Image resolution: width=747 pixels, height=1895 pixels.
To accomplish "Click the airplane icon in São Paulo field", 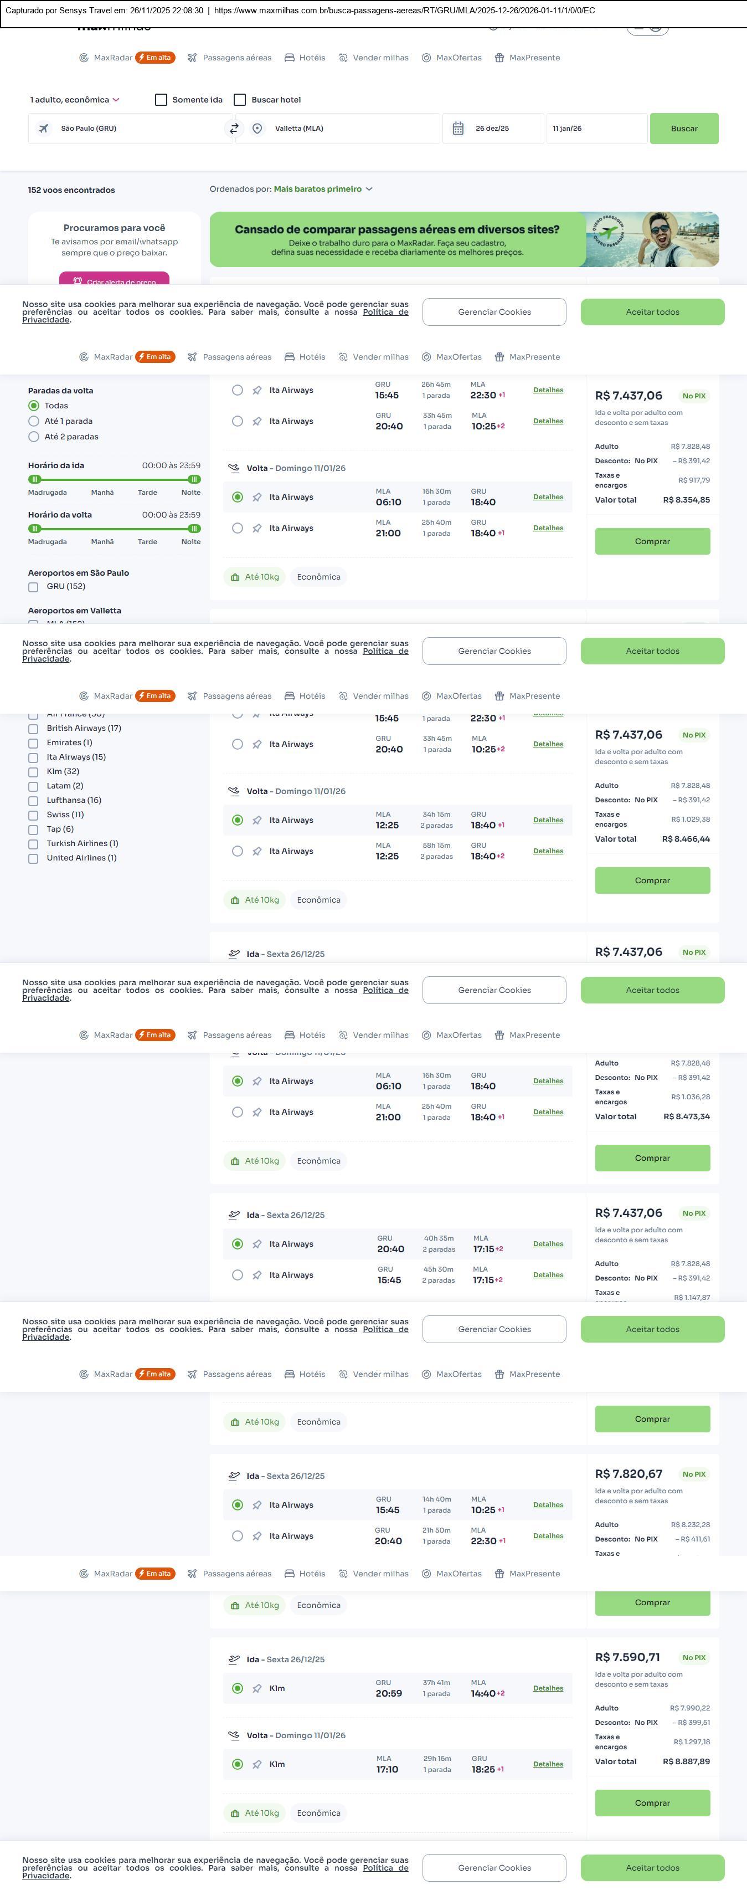I will click(44, 129).
